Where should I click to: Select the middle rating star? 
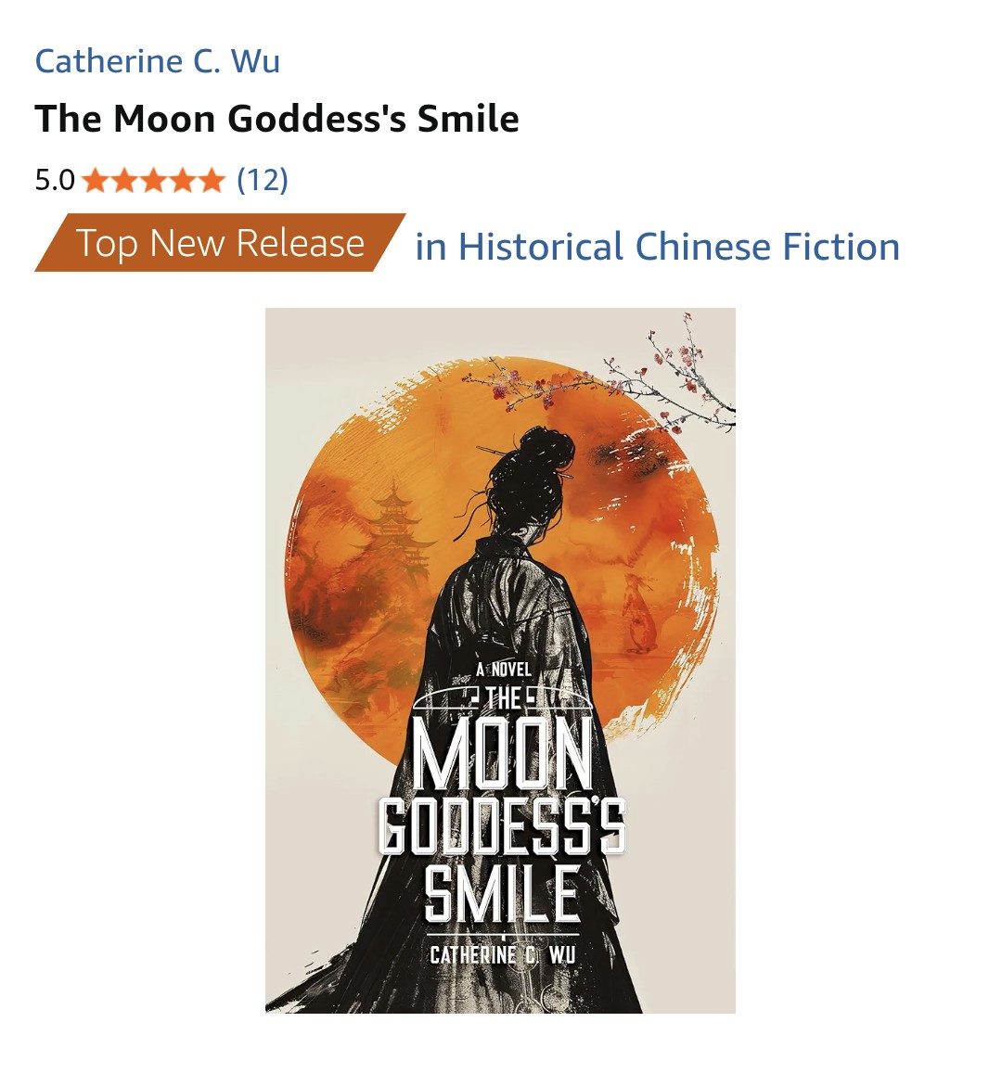(x=153, y=180)
